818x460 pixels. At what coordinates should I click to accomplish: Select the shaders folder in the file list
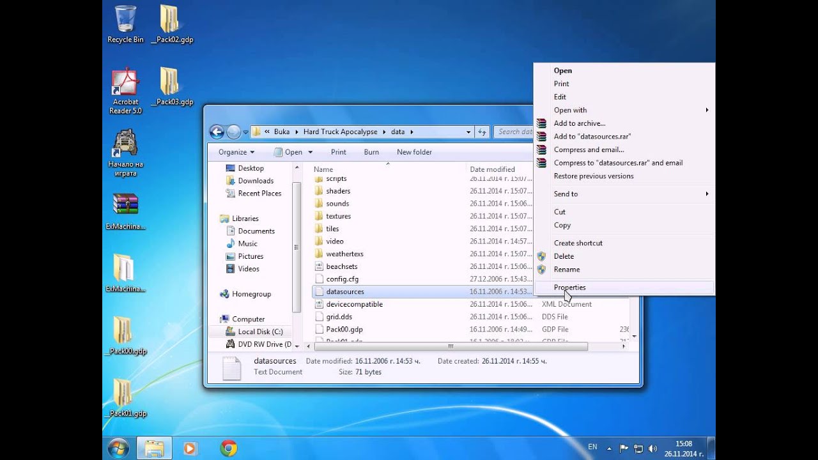click(x=338, y=191)
